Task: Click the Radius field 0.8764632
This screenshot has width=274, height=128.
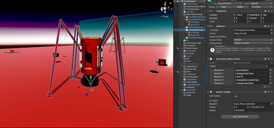Action: (x=253, y=110)
